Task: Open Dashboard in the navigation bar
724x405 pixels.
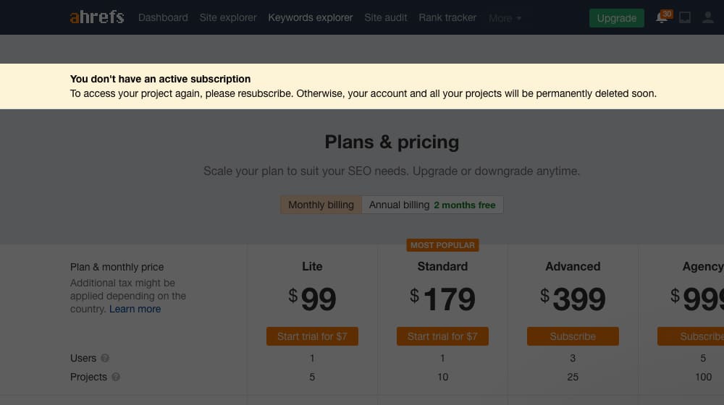Action: 163,17
